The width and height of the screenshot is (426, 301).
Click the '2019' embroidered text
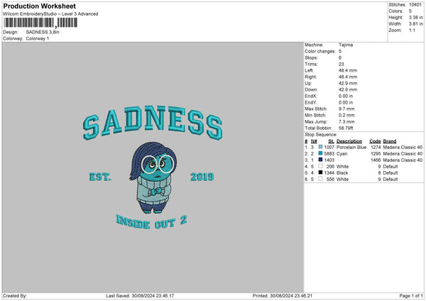(202, 177)
